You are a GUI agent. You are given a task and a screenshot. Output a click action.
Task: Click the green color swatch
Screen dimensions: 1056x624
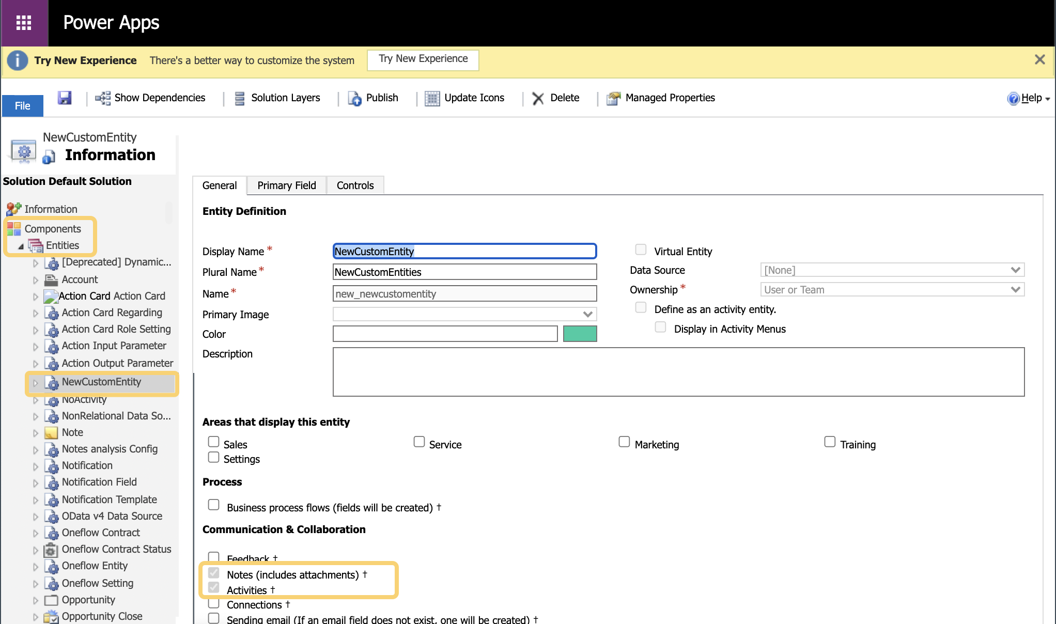580,334
